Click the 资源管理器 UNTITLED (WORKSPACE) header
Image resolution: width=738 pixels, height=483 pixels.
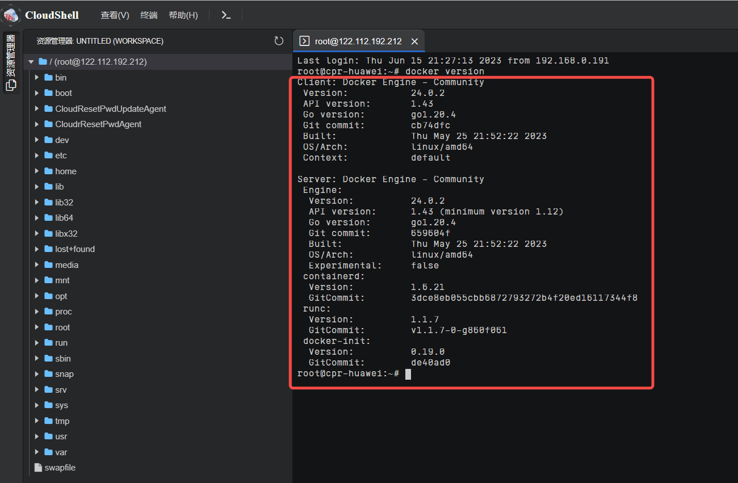coord(100,41)
